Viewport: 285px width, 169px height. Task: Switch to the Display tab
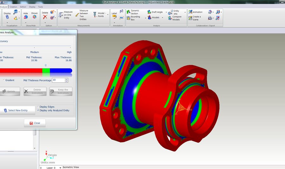[32, 7]
